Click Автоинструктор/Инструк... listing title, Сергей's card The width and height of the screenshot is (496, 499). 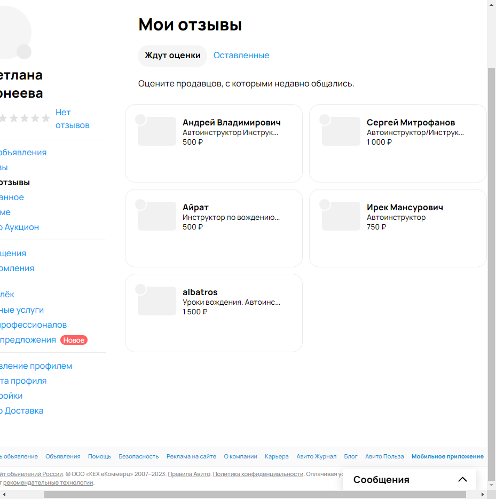[415, 133]
